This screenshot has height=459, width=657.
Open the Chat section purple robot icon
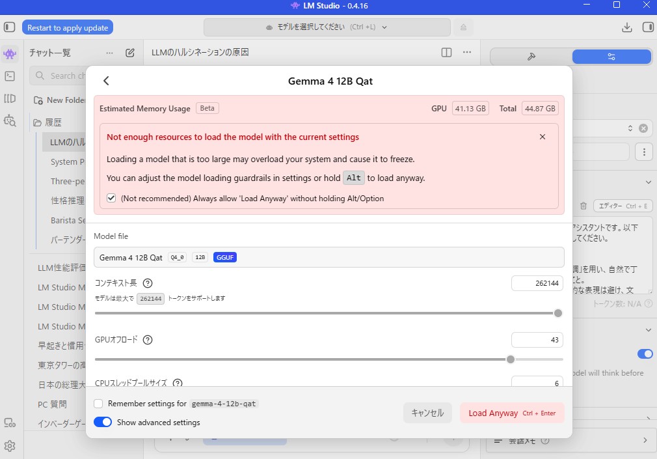(10, 54)
